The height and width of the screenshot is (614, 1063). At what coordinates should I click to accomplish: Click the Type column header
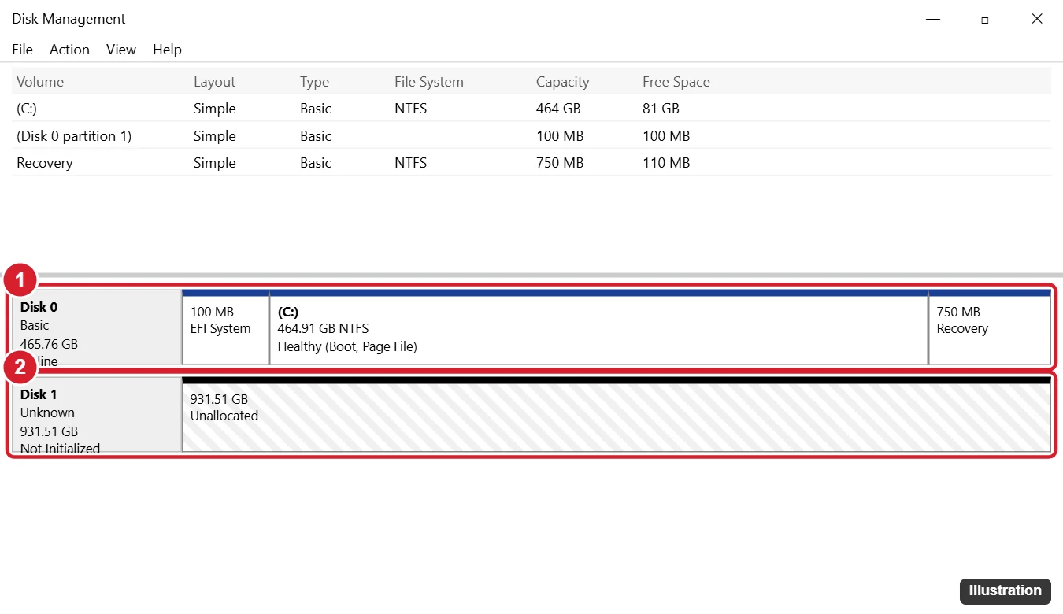point(316,82)
